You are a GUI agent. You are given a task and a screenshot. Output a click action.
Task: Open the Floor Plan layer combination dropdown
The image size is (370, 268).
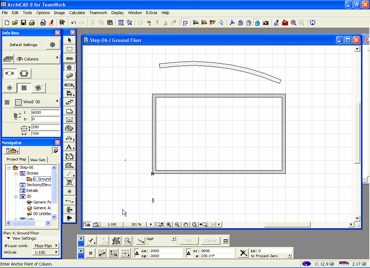click(x=46, y=246)
